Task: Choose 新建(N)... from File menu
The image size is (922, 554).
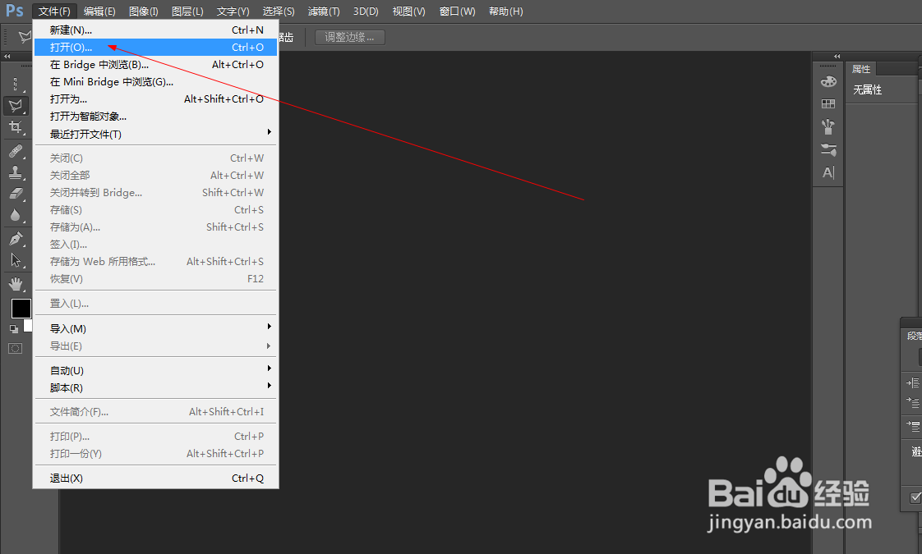Action: (156, 30)
